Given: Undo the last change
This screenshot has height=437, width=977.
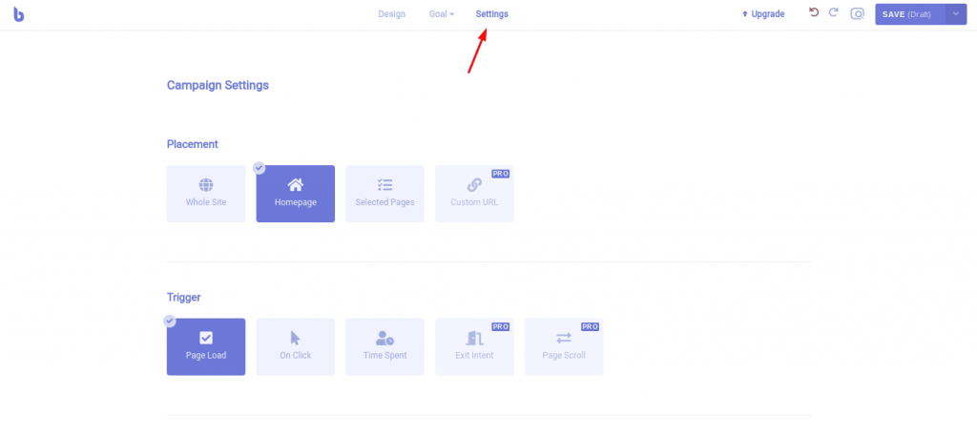Looking at the screenshot, I should tap(814, 12).
